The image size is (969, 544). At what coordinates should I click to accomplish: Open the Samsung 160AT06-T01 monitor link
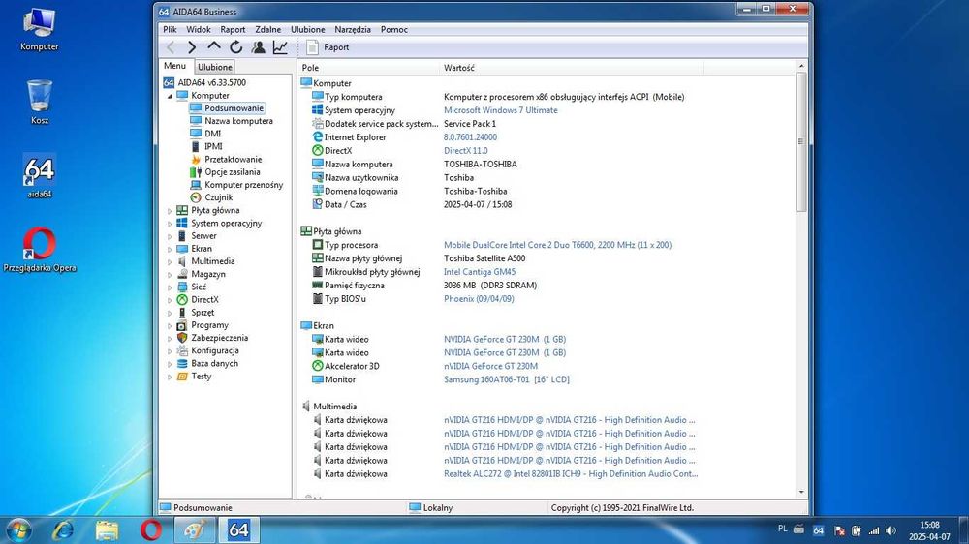coord(507,379)
